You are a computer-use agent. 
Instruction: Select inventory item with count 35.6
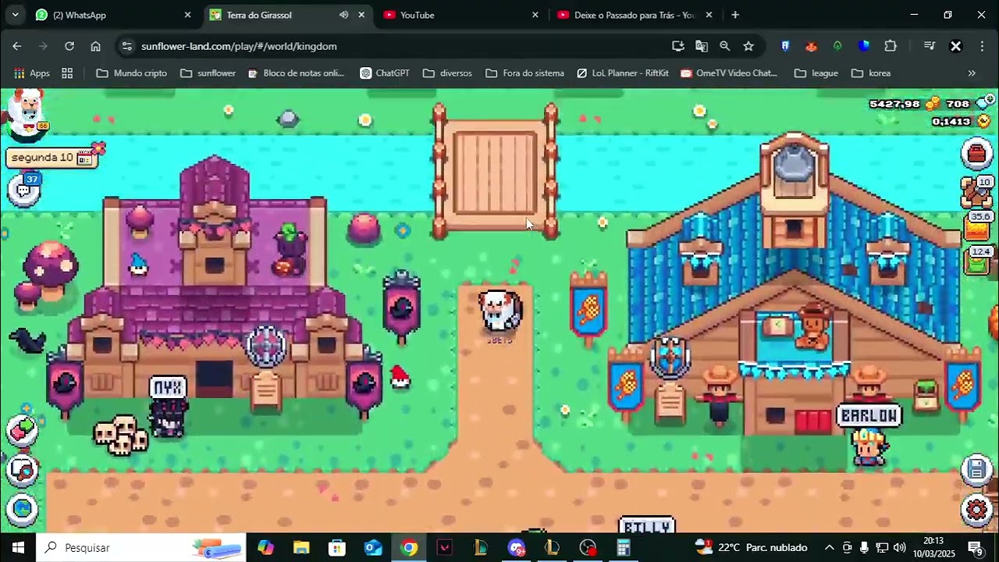coord(979,226)
